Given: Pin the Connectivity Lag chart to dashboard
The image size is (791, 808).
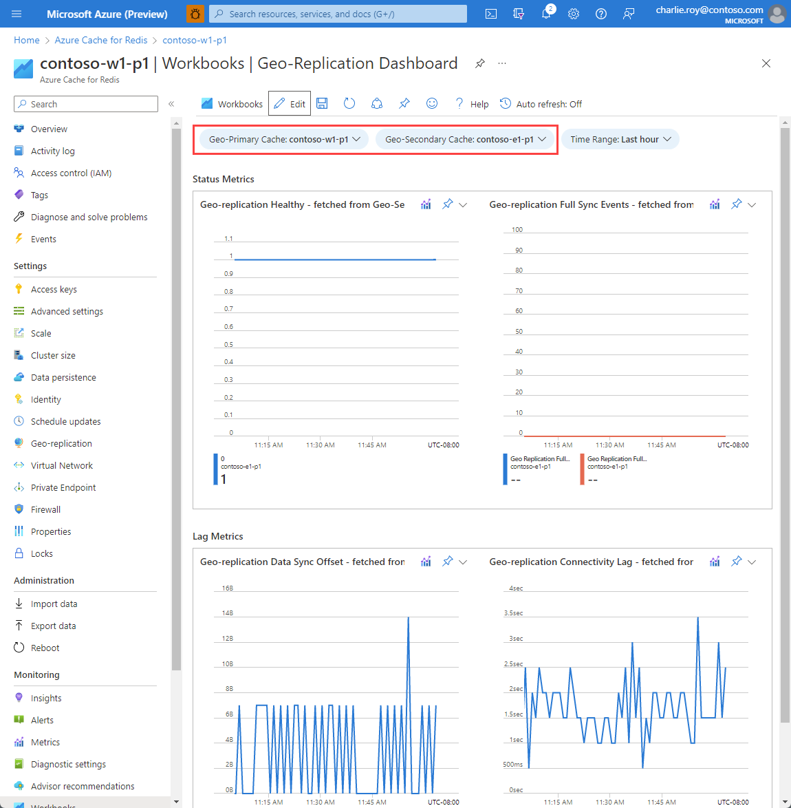Looking at the screenshot, I should pos(735,562).
